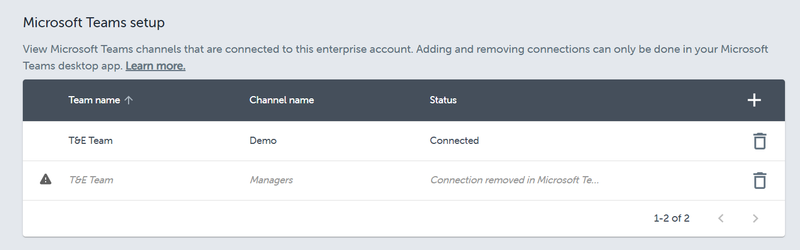This screenshot has height=250, width=800.
Task: Delete the Demo channel connection
Action: pos(759,141)
